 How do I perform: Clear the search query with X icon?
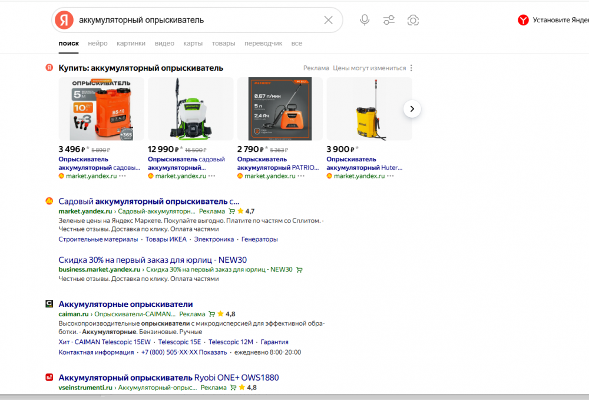[329, 20]
